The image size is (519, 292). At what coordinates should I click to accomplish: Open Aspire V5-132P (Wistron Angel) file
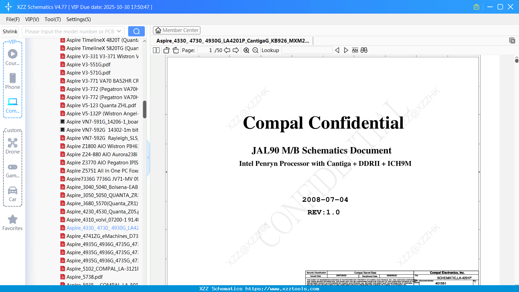click(100, 114)
